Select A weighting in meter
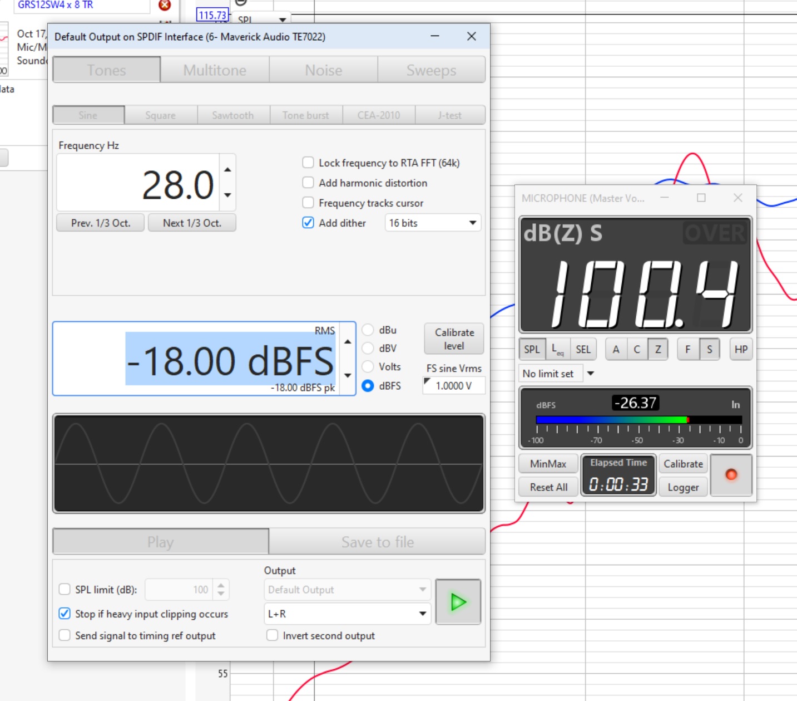 pos(616,349)
